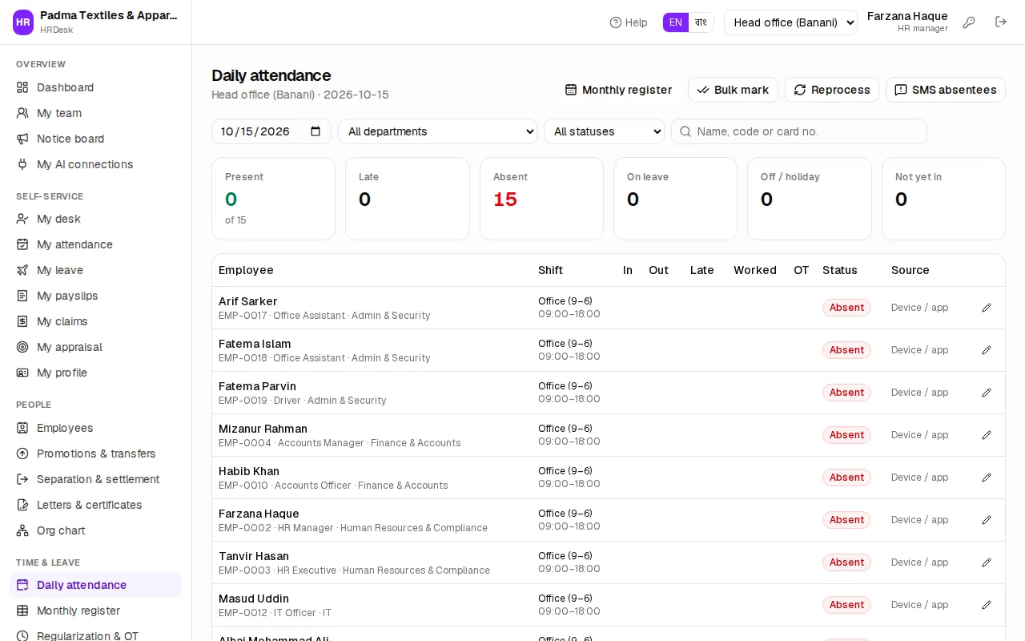1025x641 pixels.
Task: Reprocess the attendance data
Action: (x=832, y=90)
